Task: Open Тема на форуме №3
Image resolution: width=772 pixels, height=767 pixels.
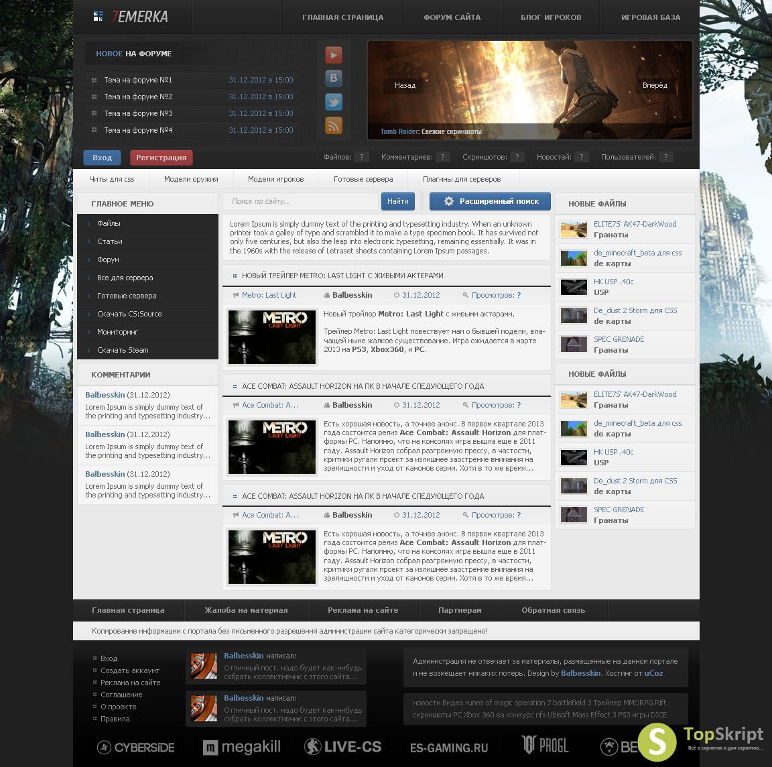Action: coord(138,113)
